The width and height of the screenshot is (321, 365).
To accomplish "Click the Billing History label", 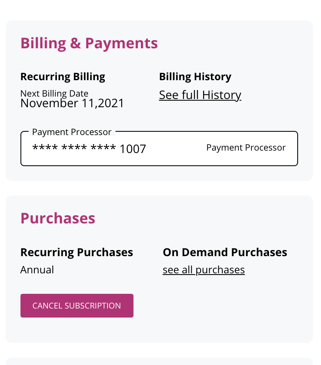I will pos(195,77).
